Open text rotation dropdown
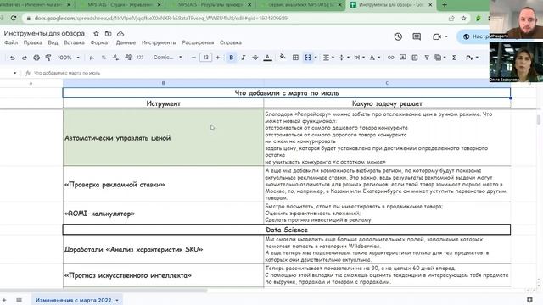 (x=374, y=58)
